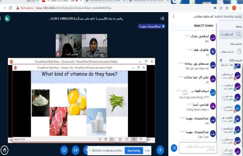
Task: Click the BigBlueButton recording logo icon
Action: pos(7,19)
